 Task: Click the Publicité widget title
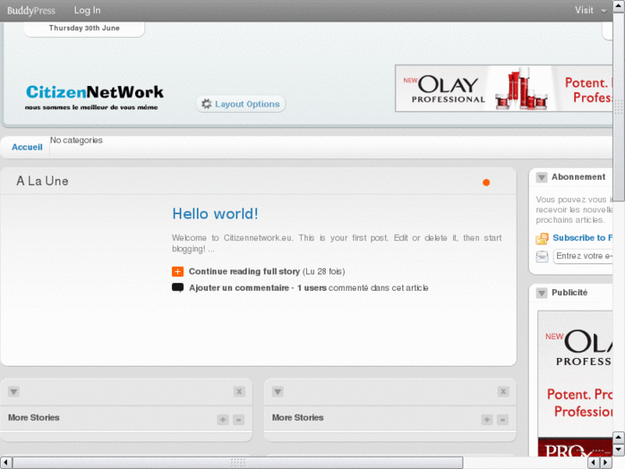[570, 293]
